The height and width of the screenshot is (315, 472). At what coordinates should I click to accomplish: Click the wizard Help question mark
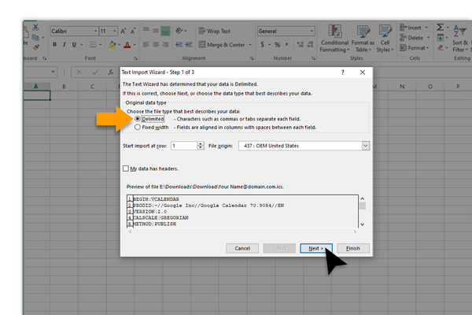pyautogui.click(x=342, y=72)
